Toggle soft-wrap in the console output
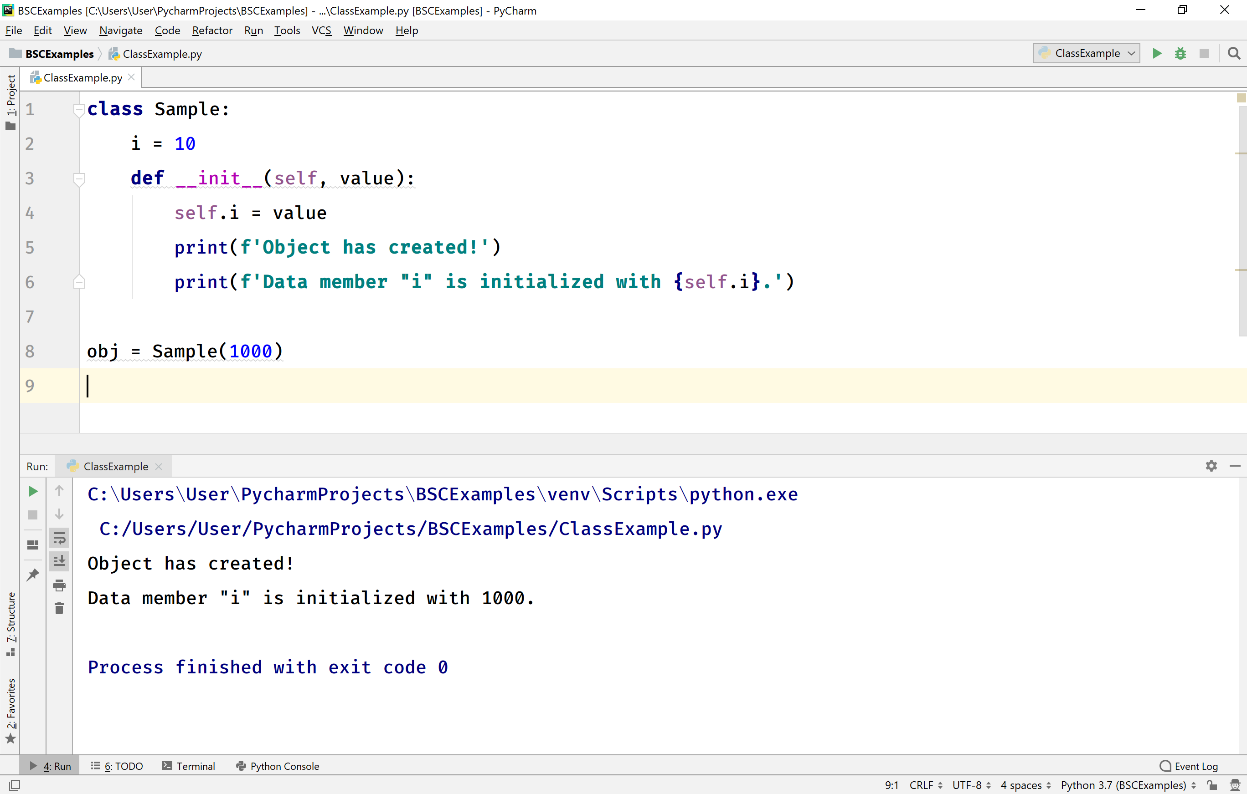1247x794 pixels. [x=59, y=538]
